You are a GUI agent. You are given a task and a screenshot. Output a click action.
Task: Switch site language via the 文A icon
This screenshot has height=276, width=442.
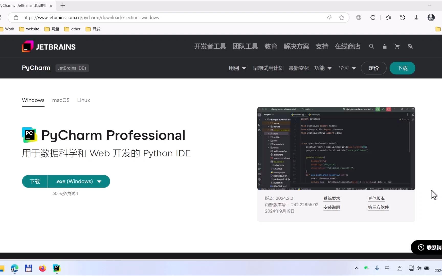click(410, 46)
